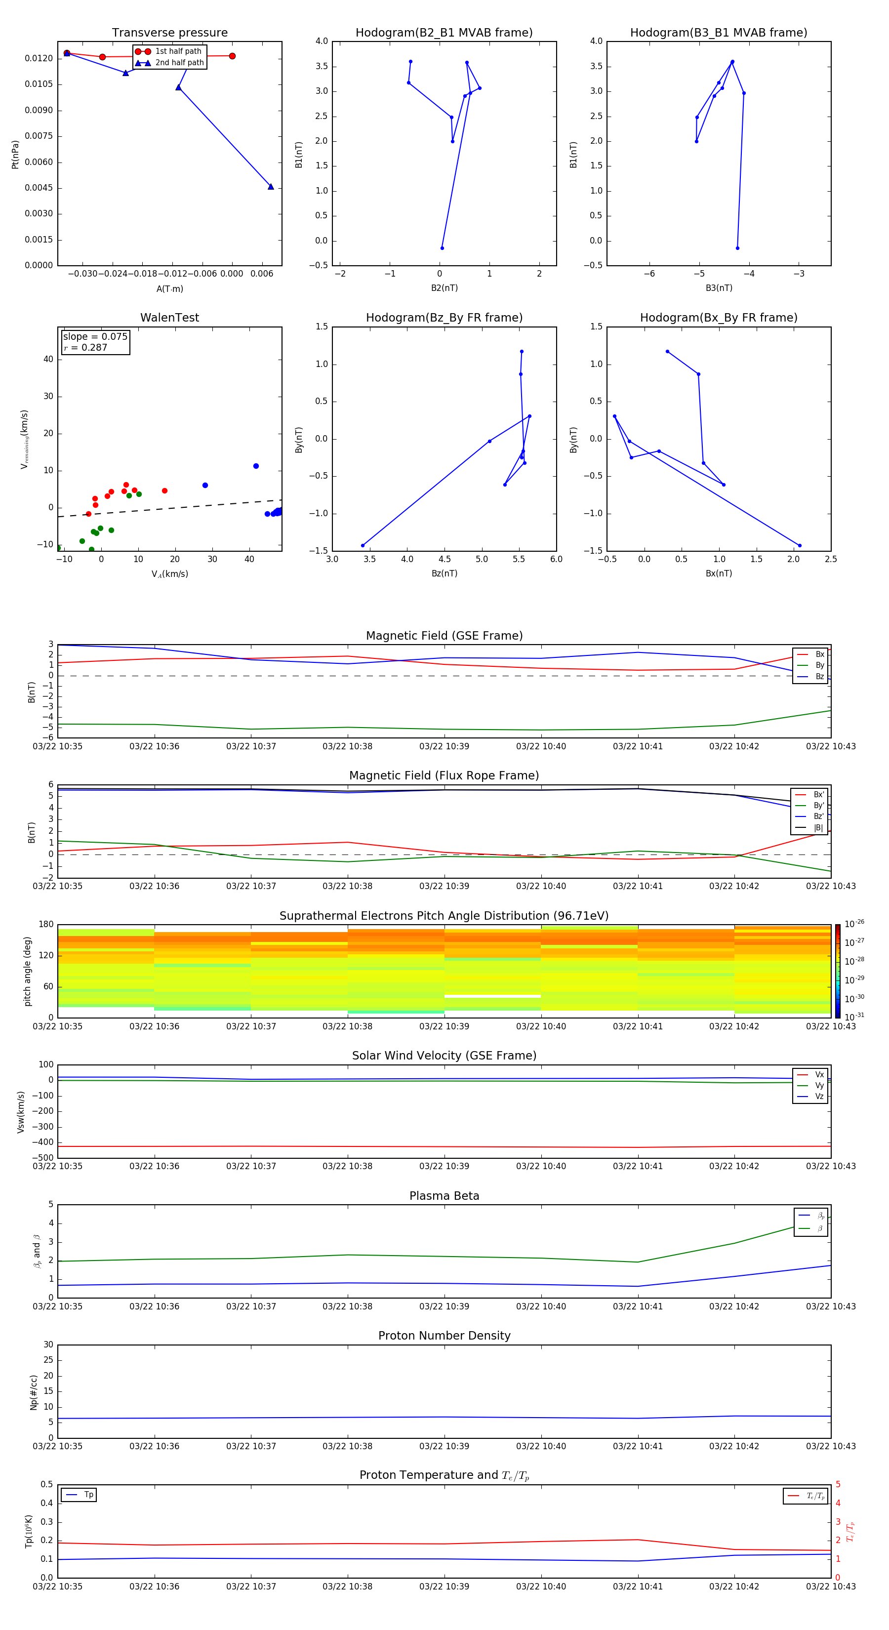Click the 'Magnetic Field (Flux Rope Frame)' title
Screen dimensions: 889x1630
tap(444, 776)
